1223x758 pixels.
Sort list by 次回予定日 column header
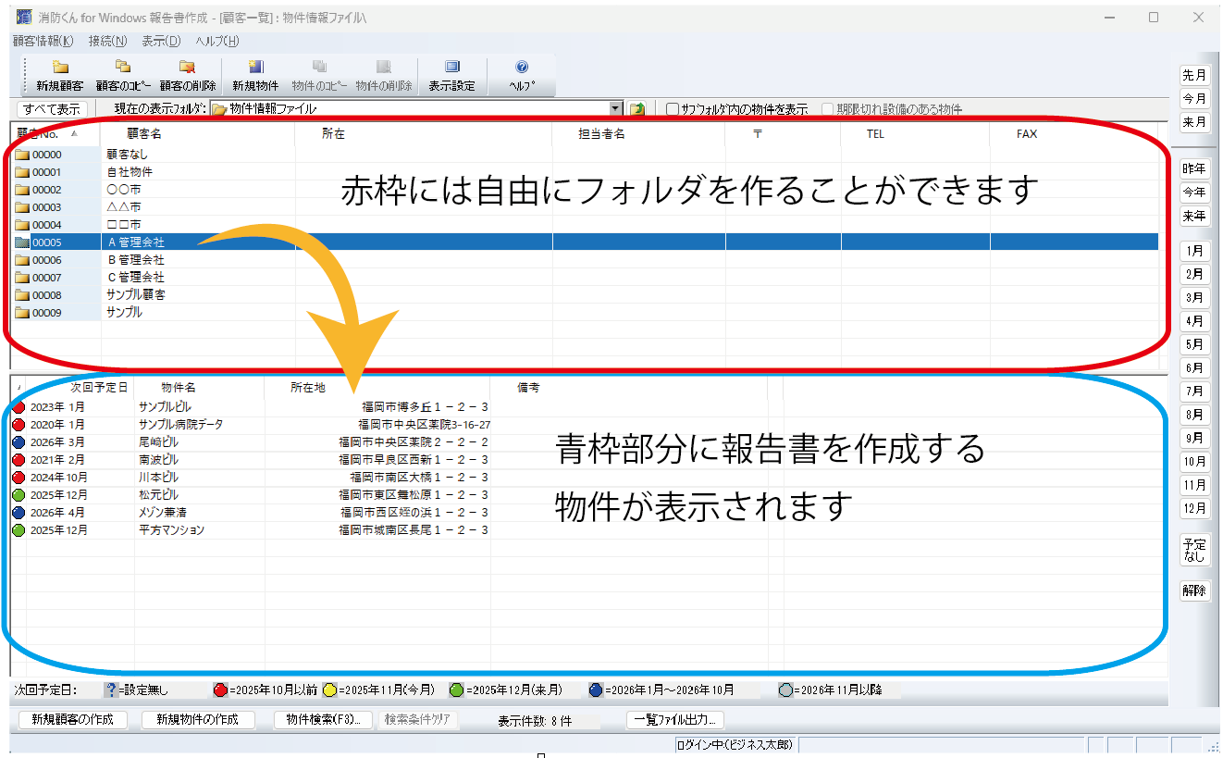(98, 388)
